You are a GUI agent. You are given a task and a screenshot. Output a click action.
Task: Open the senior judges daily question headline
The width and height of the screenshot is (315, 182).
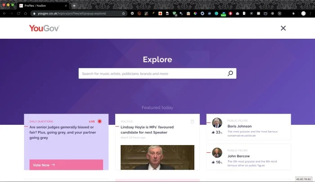click(x=63, y=132)
